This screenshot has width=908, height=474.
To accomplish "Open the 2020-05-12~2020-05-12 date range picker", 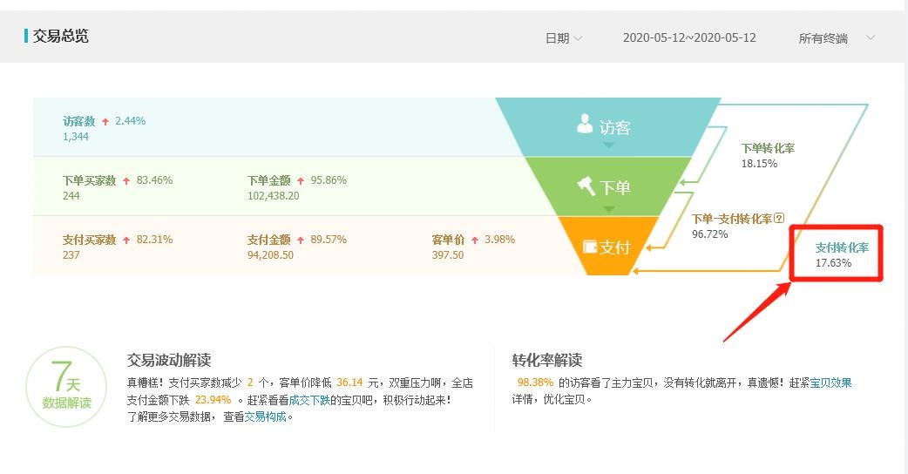I will click(x=689, y=37).
